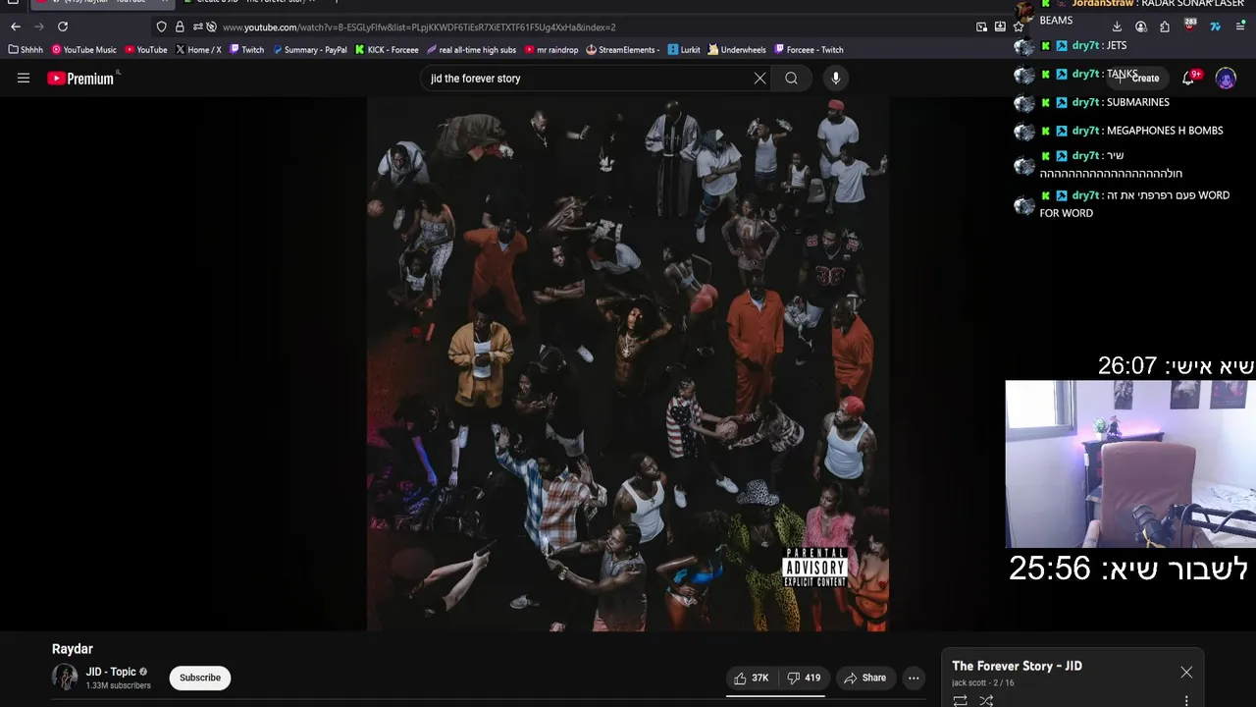Viewport: 1256px width, 707px height.
Task: Open JID - Topic channel avatar
Action: click(65, 678)
